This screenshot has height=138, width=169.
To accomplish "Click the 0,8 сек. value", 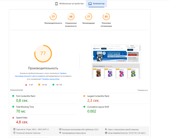I will (22, 101).
